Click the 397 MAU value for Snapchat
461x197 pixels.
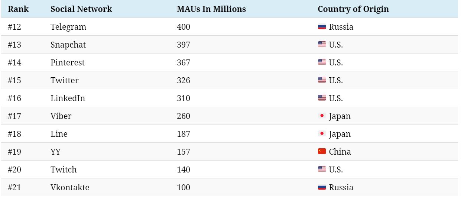[184, 45]
